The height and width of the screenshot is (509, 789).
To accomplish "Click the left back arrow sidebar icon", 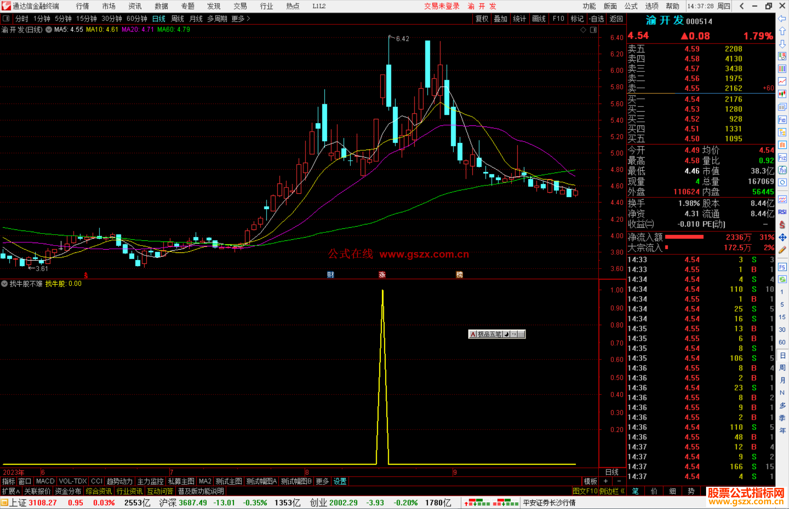I will click(x=782, y=19).
